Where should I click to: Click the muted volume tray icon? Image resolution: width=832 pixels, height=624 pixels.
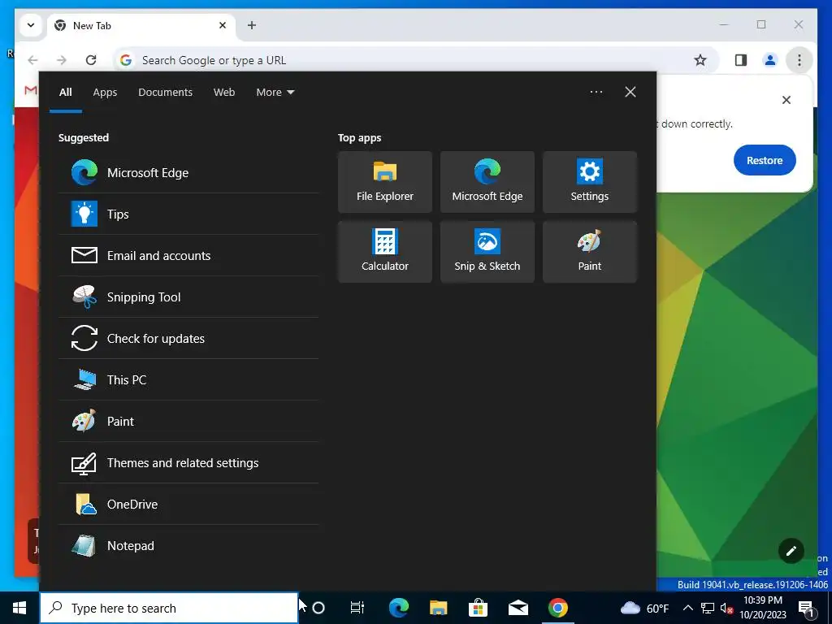(x=726, y=608)
